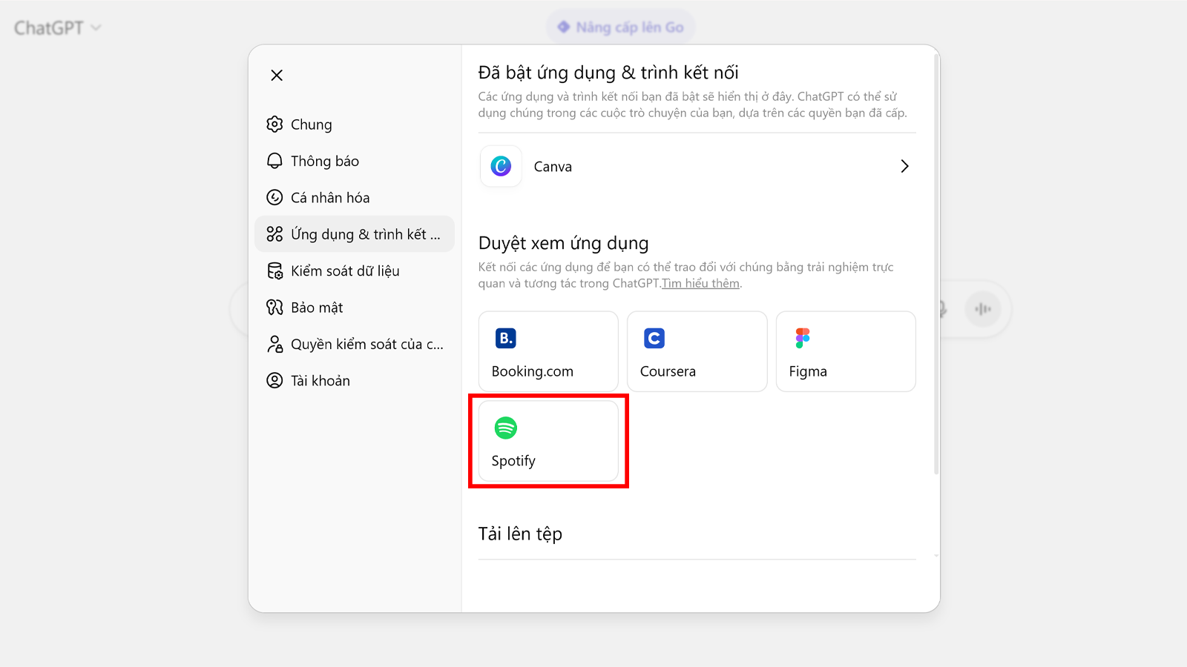Click the Spotify logo icon
This screenshot has height=667, width=1187.
[x=506, y=428]
